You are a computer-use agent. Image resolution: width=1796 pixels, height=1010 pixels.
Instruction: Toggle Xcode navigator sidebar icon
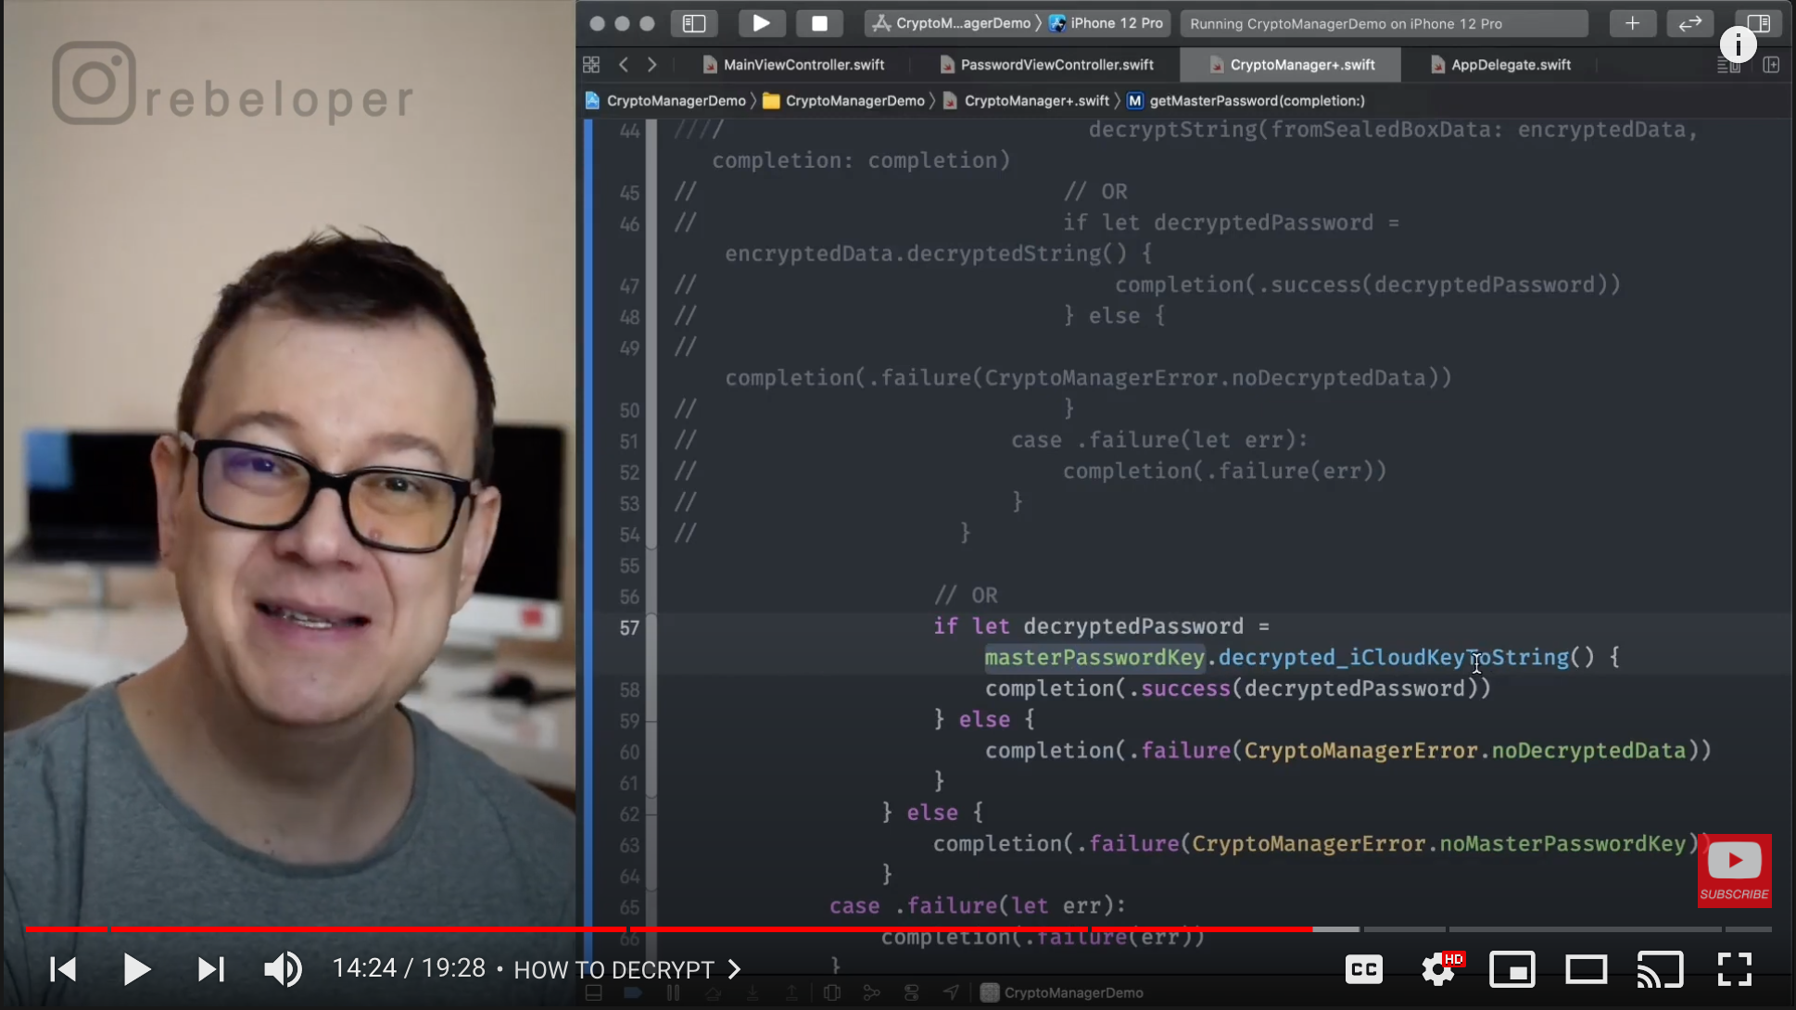694,23
